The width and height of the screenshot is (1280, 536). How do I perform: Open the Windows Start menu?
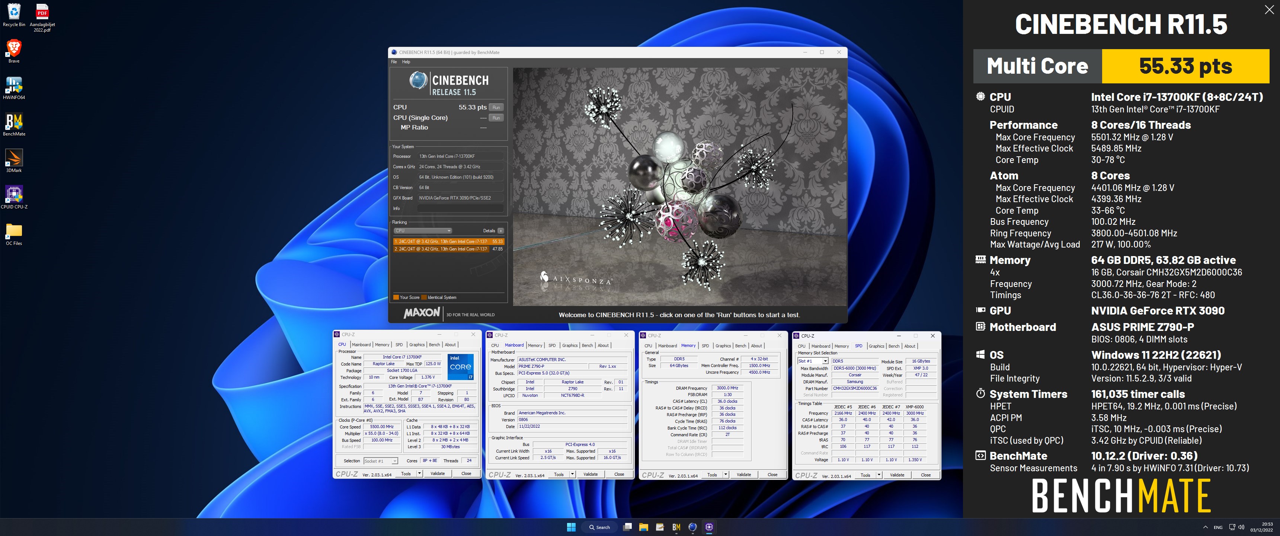pyautogui.click(x=571, y=527)
